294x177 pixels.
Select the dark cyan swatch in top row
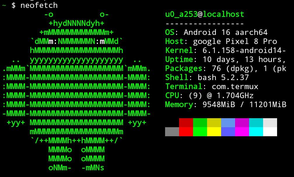pos(256,123)
